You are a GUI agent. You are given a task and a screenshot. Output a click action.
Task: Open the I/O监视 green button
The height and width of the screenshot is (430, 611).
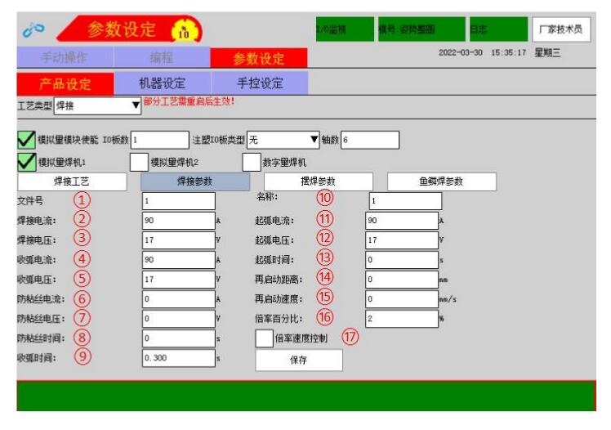pyautogui.click(x=345, y=29)
